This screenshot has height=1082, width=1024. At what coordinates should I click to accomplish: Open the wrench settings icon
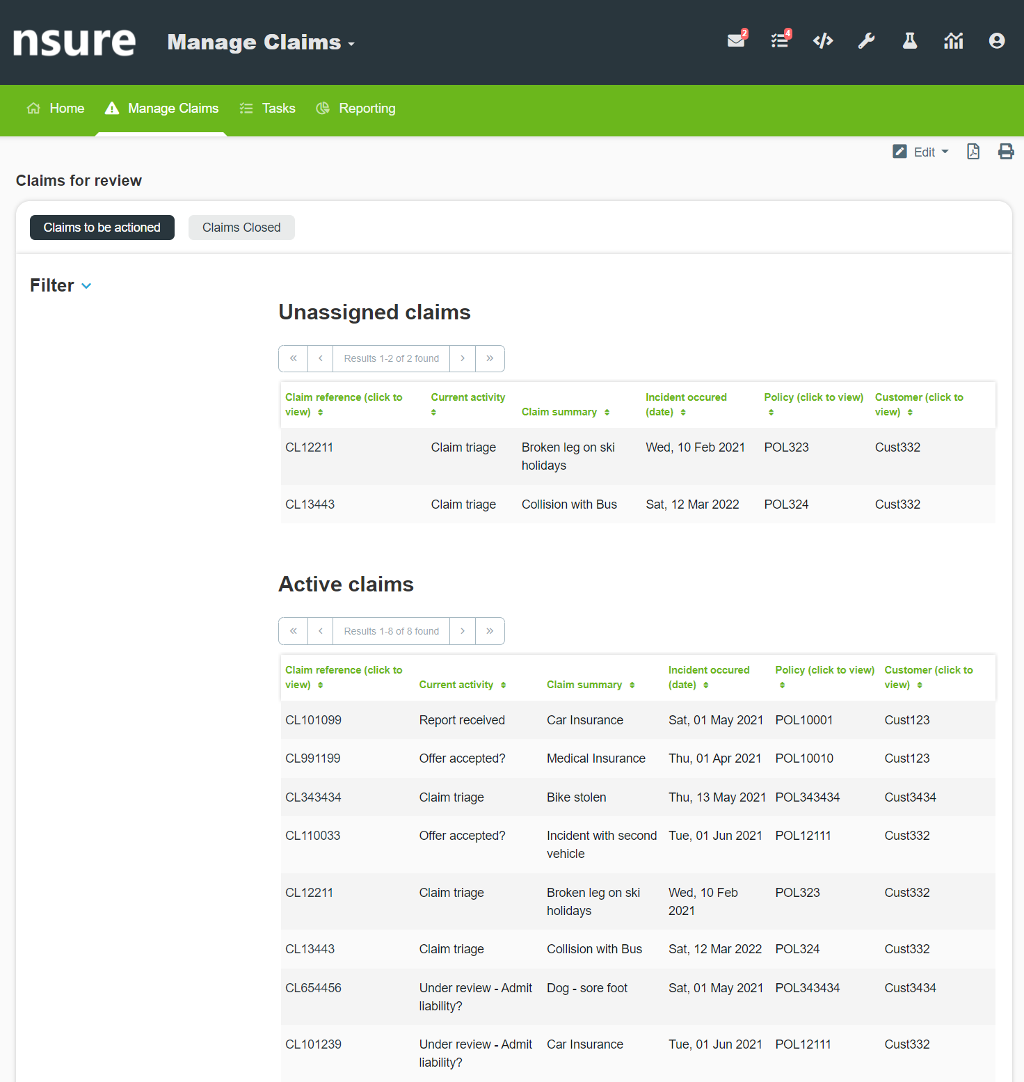[x=866, y=41]
